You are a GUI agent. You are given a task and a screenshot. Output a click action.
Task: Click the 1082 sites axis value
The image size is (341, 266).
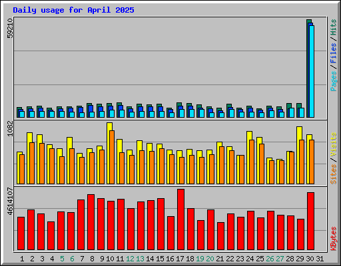(10, 128)
